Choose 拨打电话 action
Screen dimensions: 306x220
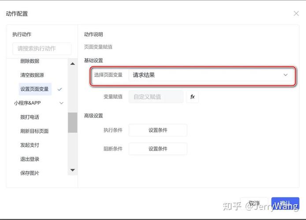point(30,117)
